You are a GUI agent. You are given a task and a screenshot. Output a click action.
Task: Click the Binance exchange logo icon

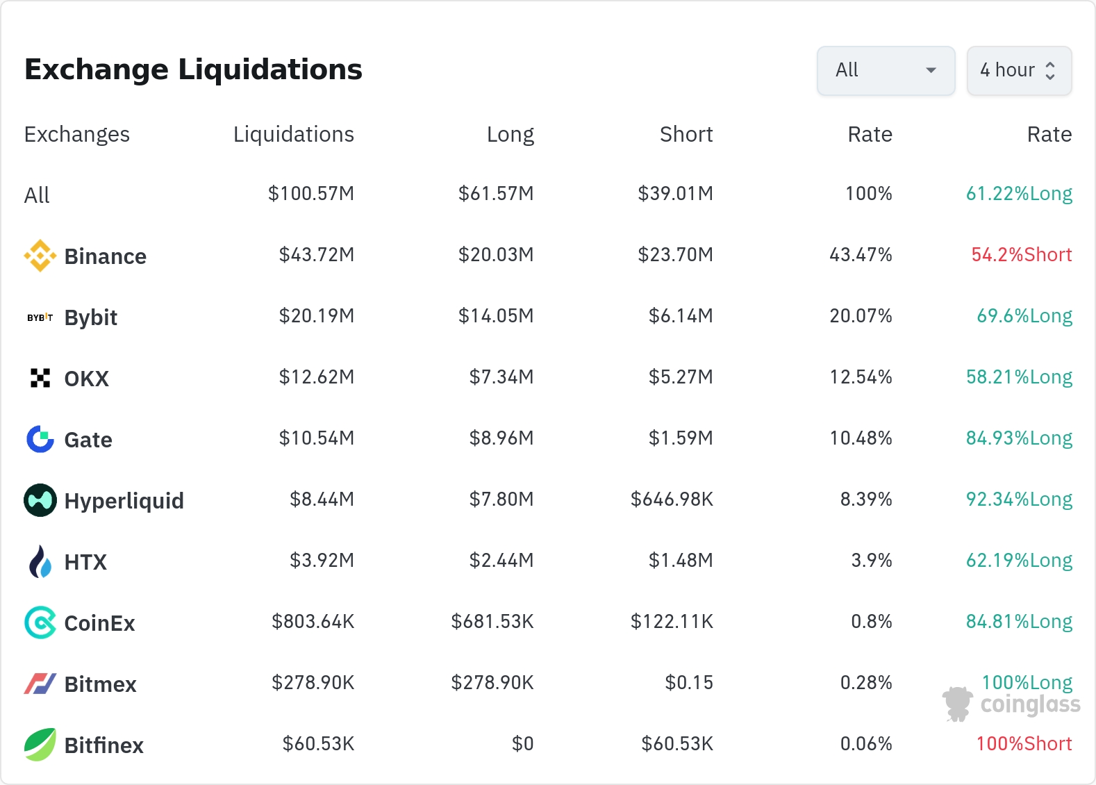click(x=40, y=256)
